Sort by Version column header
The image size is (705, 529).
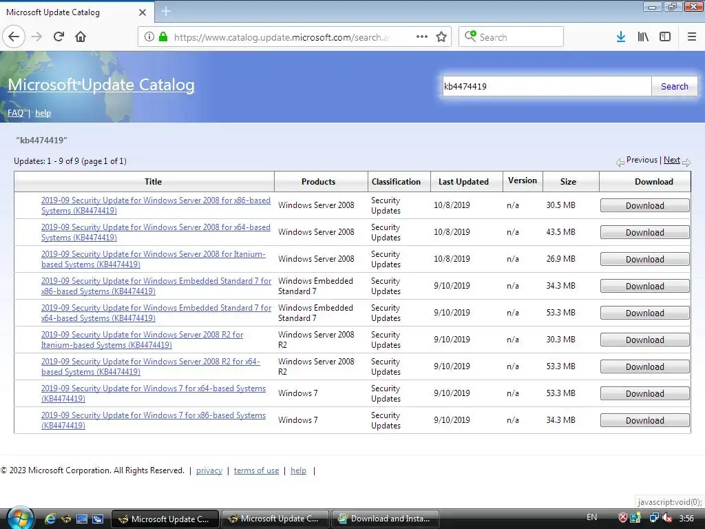(523, 181)
